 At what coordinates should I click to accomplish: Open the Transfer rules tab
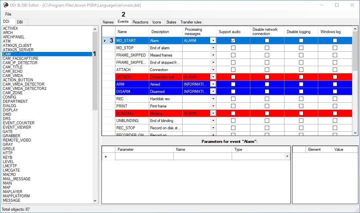(191, 22)
